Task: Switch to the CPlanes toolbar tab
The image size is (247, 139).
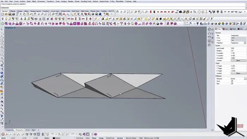Action: pos(12,11)
